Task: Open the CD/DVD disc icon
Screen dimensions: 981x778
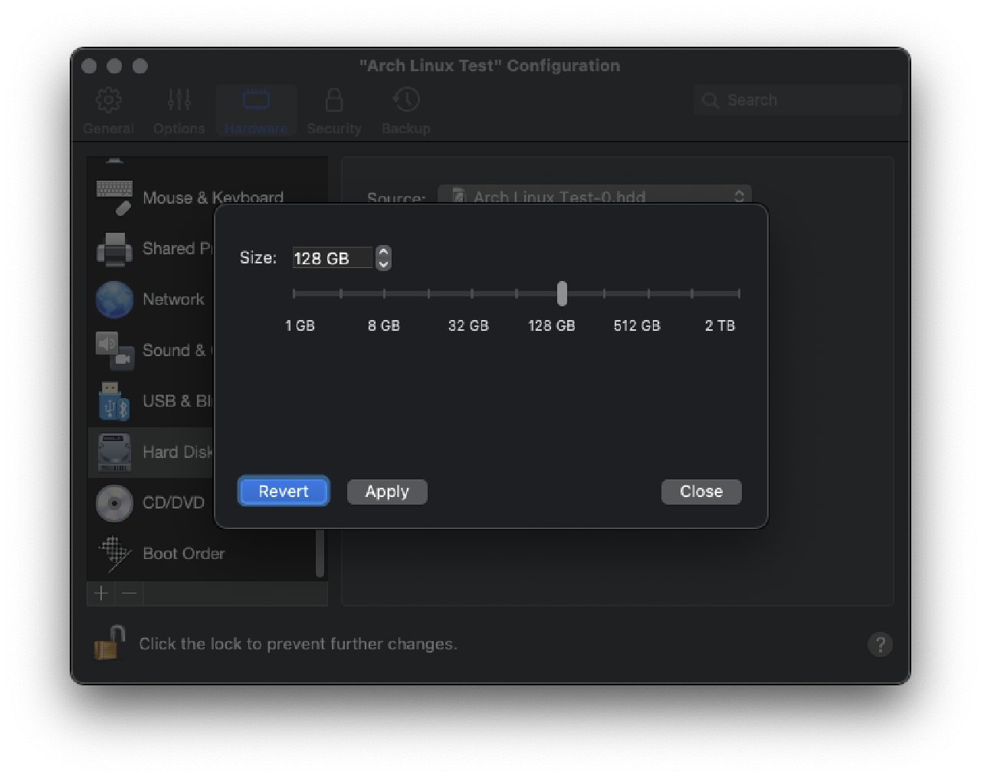Action: 114,503
